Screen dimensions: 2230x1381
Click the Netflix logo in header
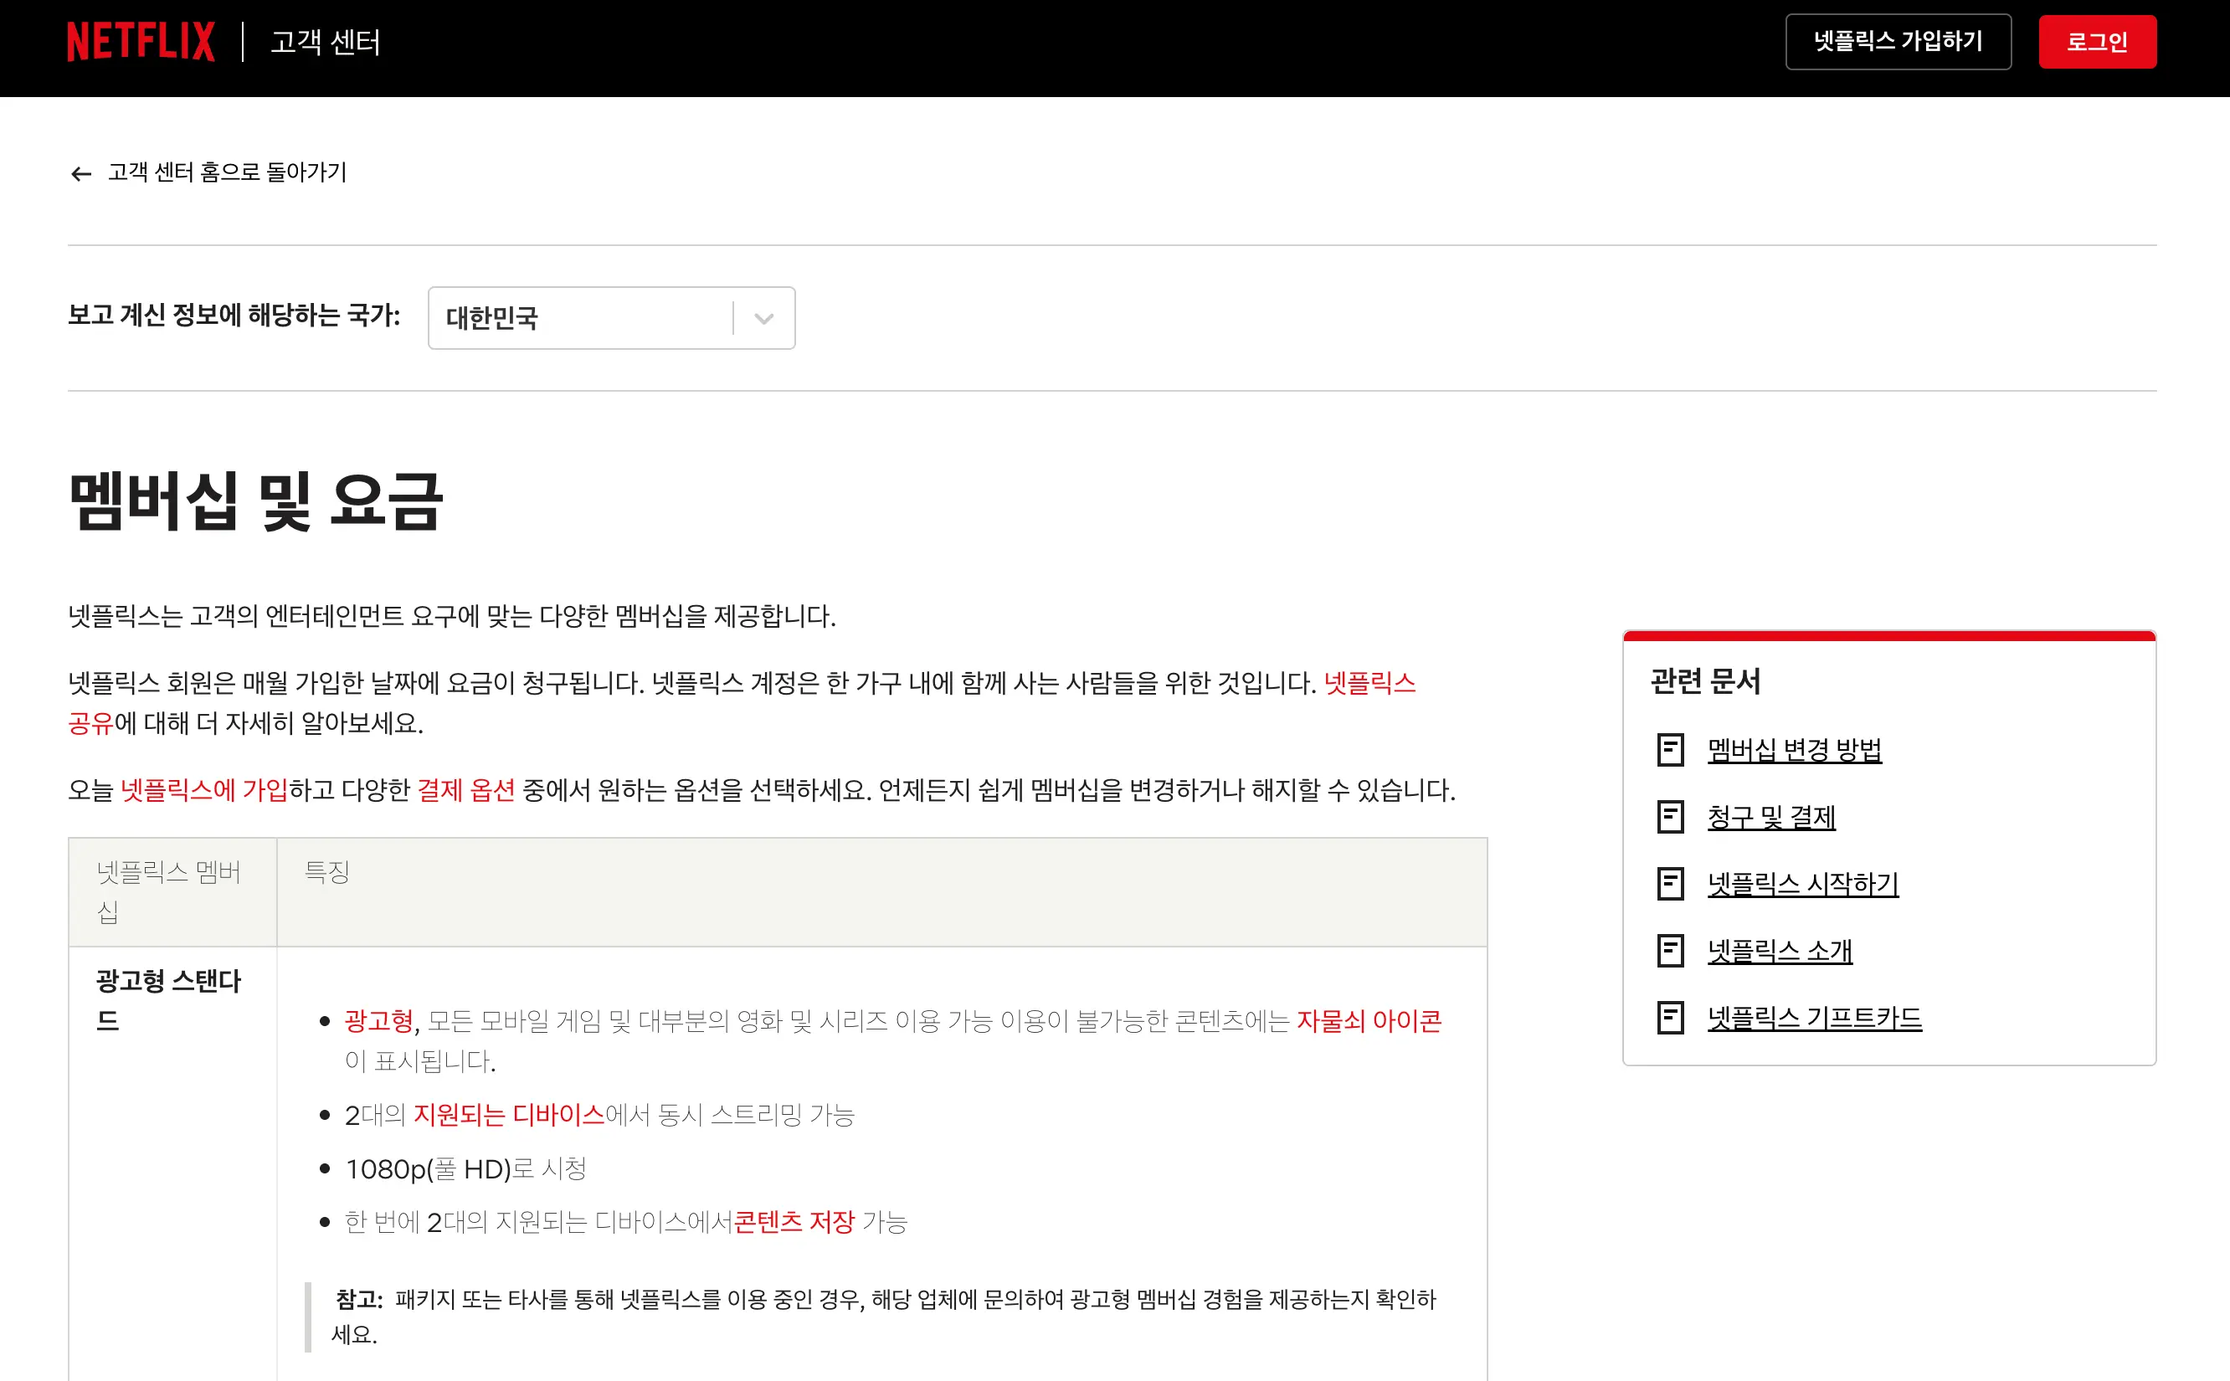click(141, 42)
